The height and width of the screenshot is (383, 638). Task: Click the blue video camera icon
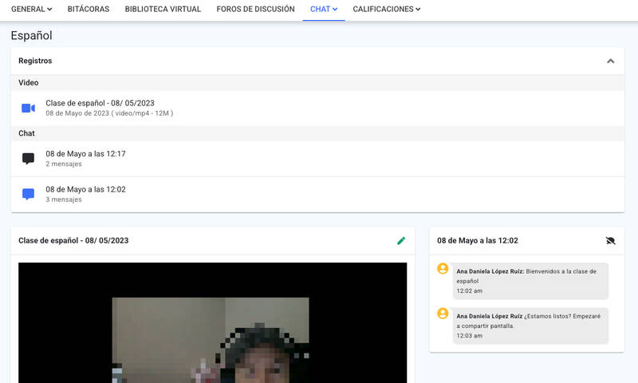click(x=28, y=108)
